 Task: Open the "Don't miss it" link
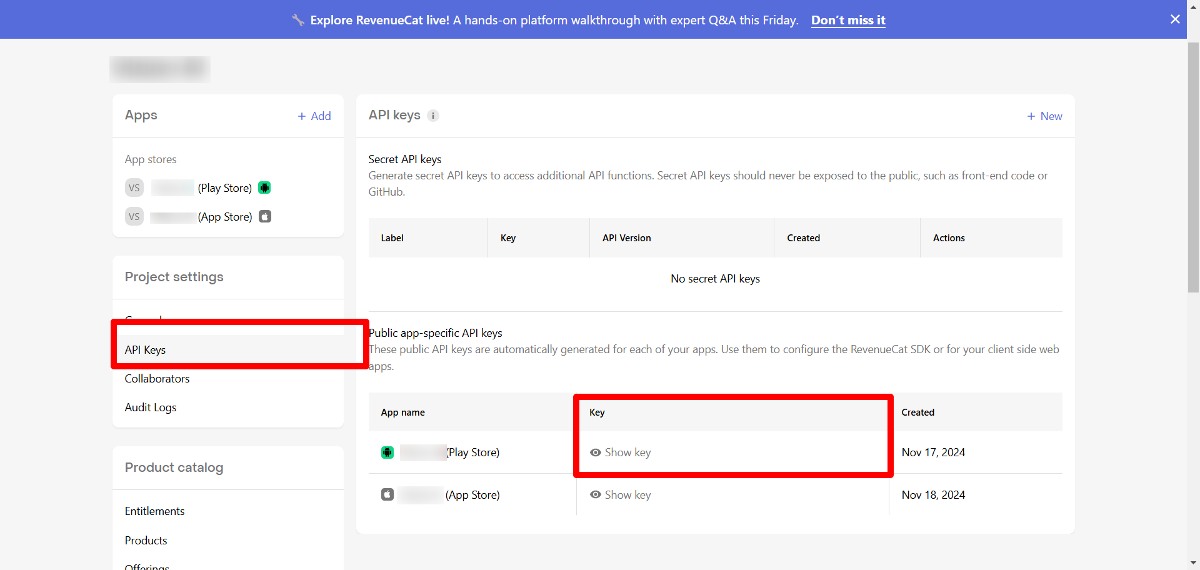pos(848,20)
